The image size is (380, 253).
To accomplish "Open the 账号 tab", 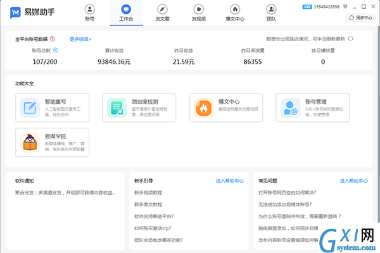I will tap(90, 13).
